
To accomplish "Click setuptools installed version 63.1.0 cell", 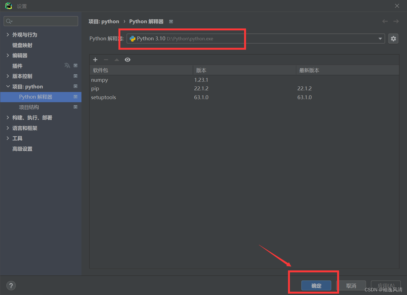I will tap(201, 97).
